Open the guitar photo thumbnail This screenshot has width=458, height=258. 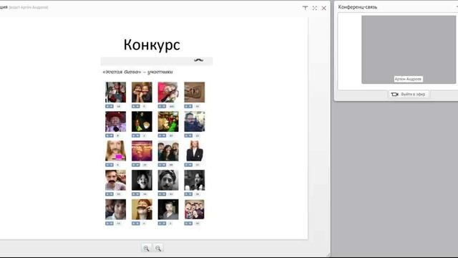click(x=194, y=92)
